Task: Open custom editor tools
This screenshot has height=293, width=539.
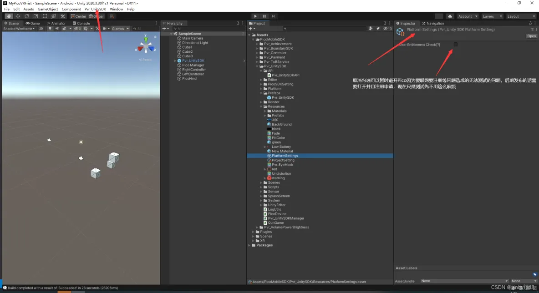Action: tap(62, 16)
